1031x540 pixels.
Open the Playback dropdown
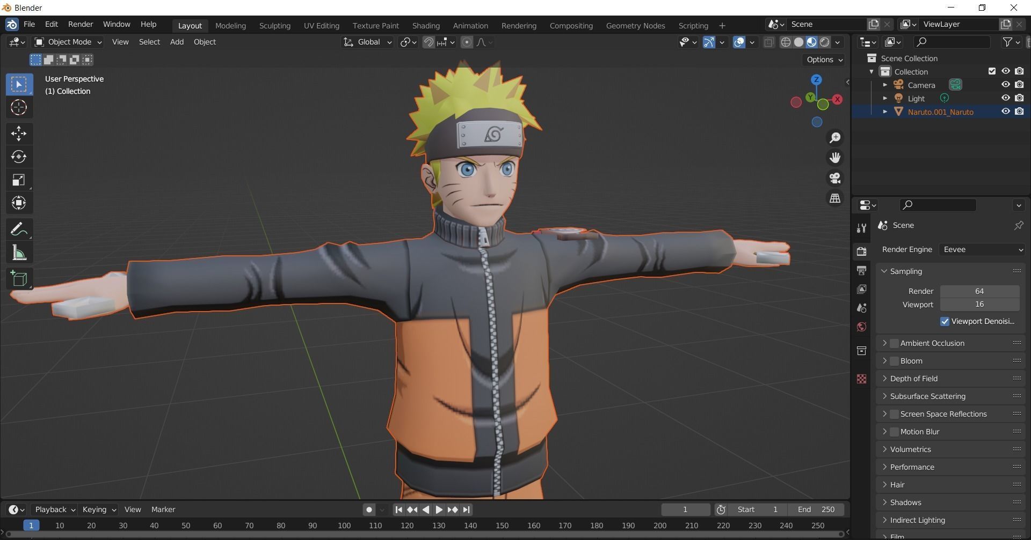tap(55, 509)
